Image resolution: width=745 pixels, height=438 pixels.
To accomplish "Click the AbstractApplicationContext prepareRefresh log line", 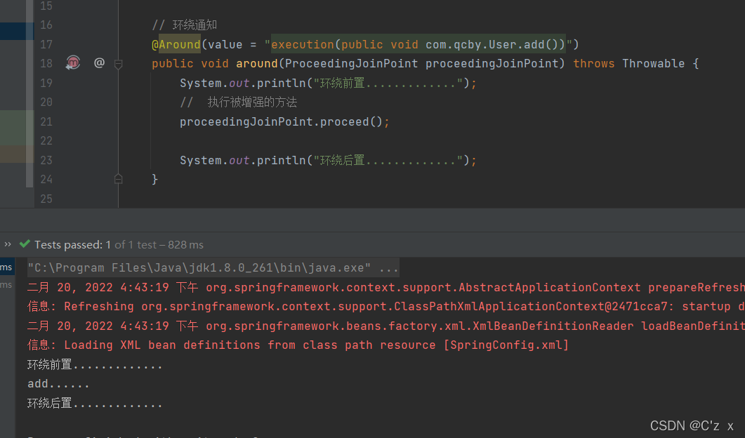I will (x=386, y=287).
